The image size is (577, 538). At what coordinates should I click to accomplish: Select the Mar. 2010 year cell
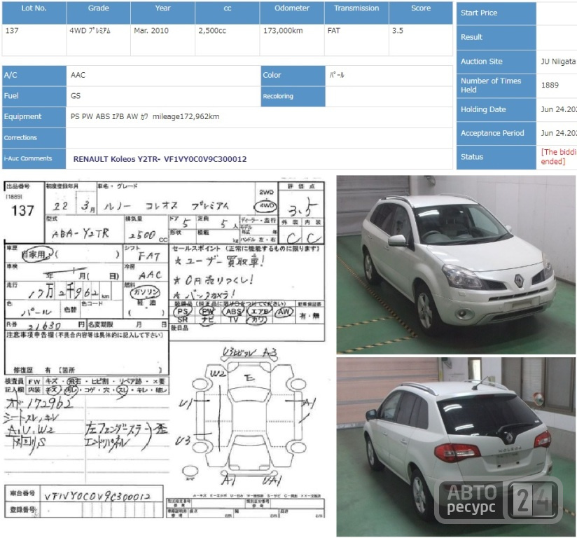tap(151, 31)
